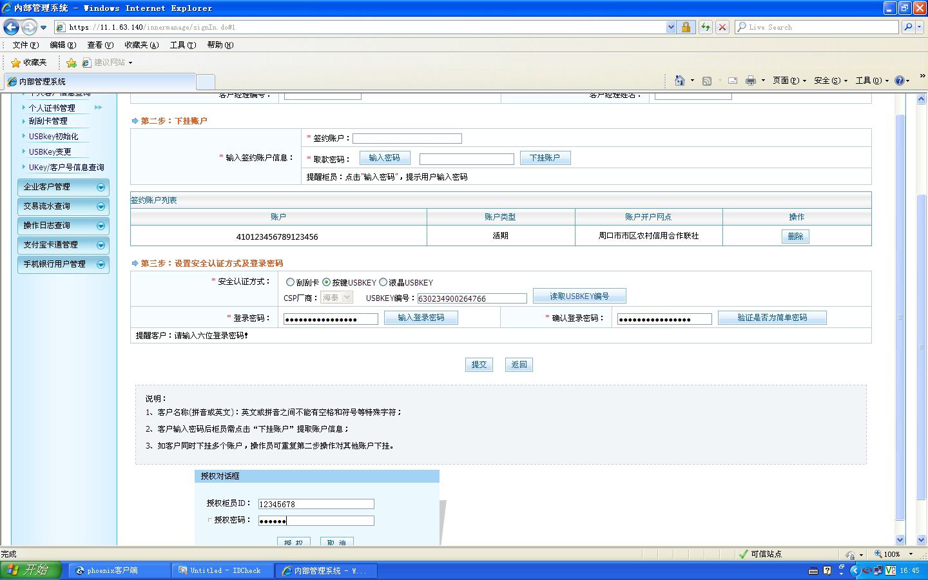928x580 pixels.
Task: Click the Home page icon
Action: coord(679,81)
